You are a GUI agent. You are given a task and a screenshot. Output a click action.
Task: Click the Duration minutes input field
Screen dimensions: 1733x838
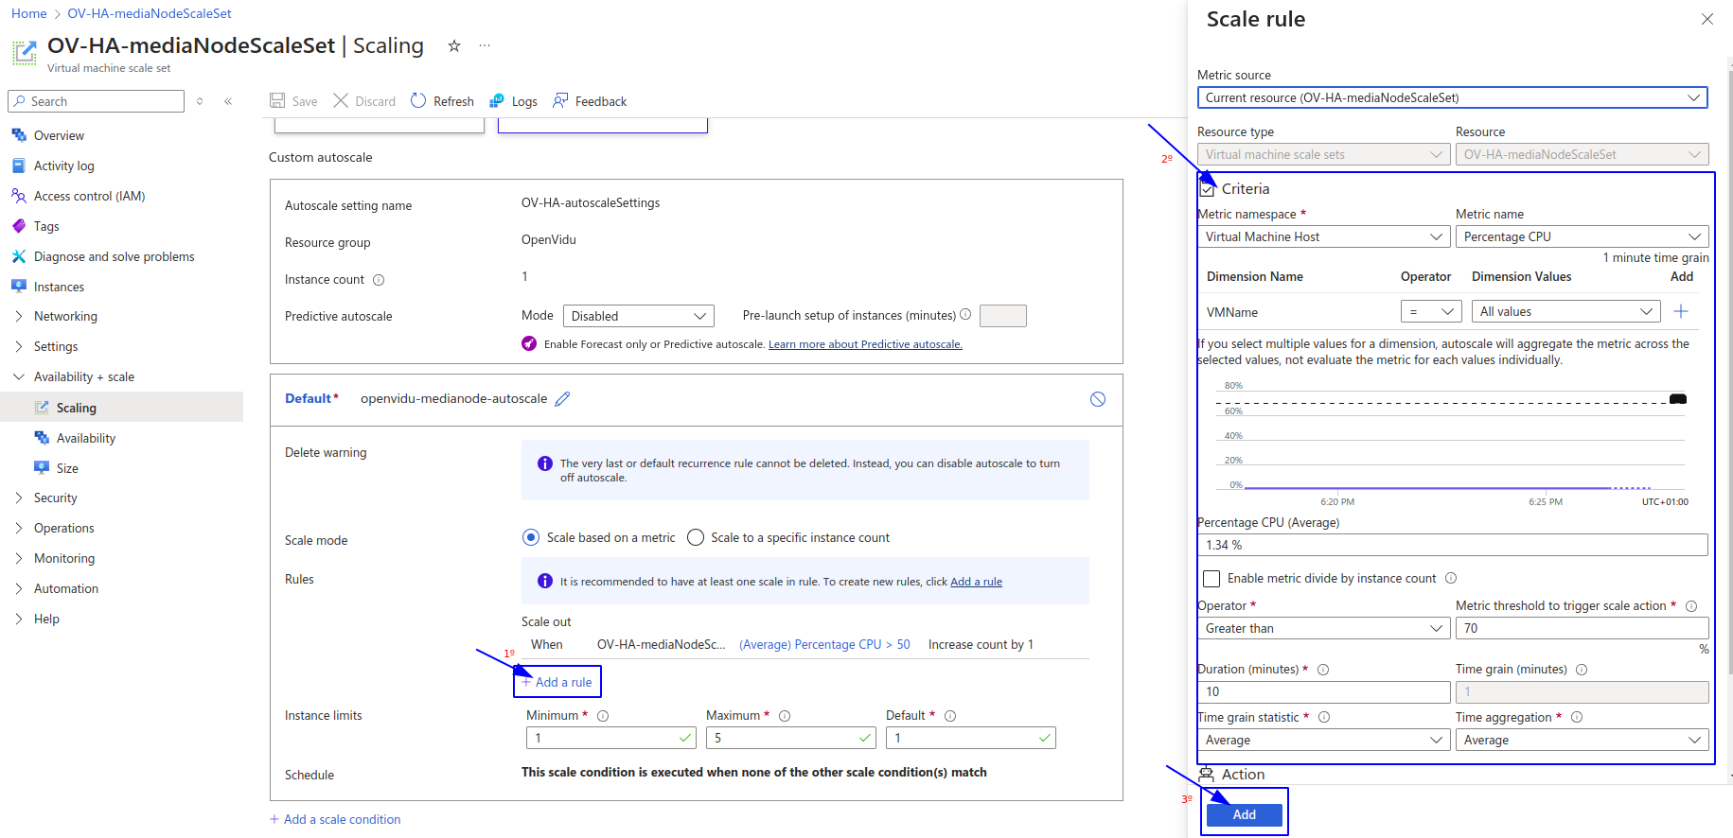[1322, 692]
